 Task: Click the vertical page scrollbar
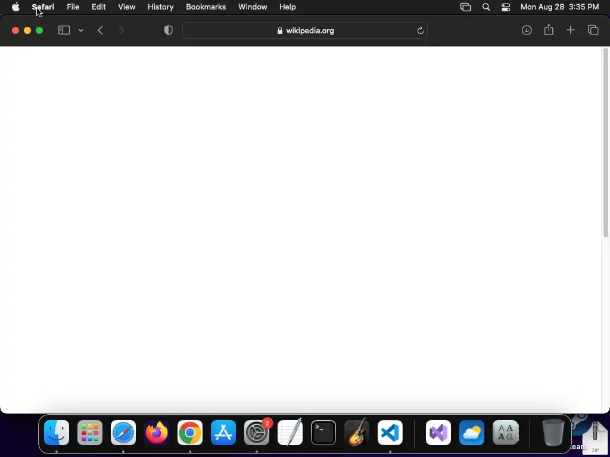[x=605, y=142]
